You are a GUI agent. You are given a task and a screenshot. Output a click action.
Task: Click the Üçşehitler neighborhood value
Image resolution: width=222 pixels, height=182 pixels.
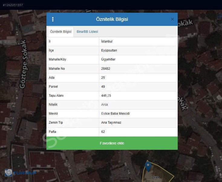click(x=108, y=59)
